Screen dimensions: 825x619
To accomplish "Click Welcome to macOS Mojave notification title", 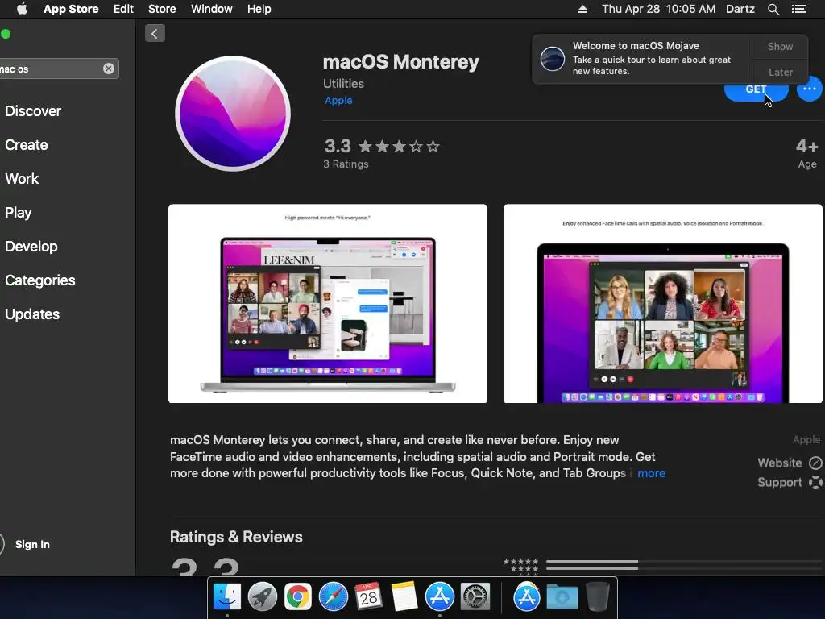I will click(x=636, y=46).
